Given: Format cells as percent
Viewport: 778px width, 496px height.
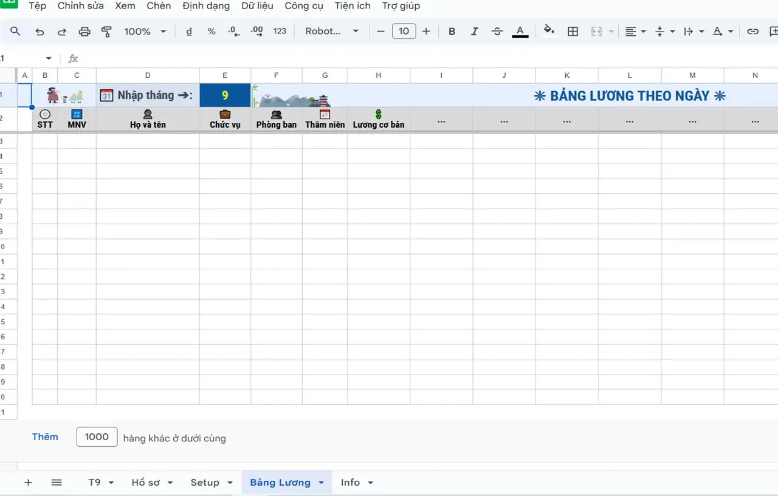Looking at the screenshot, I should click(x=212, y=32).
